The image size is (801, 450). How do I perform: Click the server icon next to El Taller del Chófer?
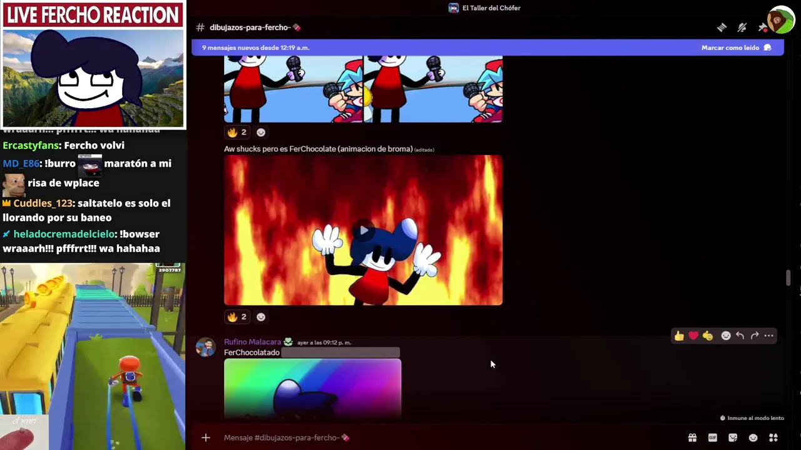pyautogui.click(x=454, y=8)
